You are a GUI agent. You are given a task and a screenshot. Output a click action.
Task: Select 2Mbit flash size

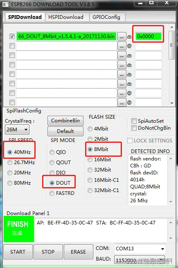[x=98, y=139]
